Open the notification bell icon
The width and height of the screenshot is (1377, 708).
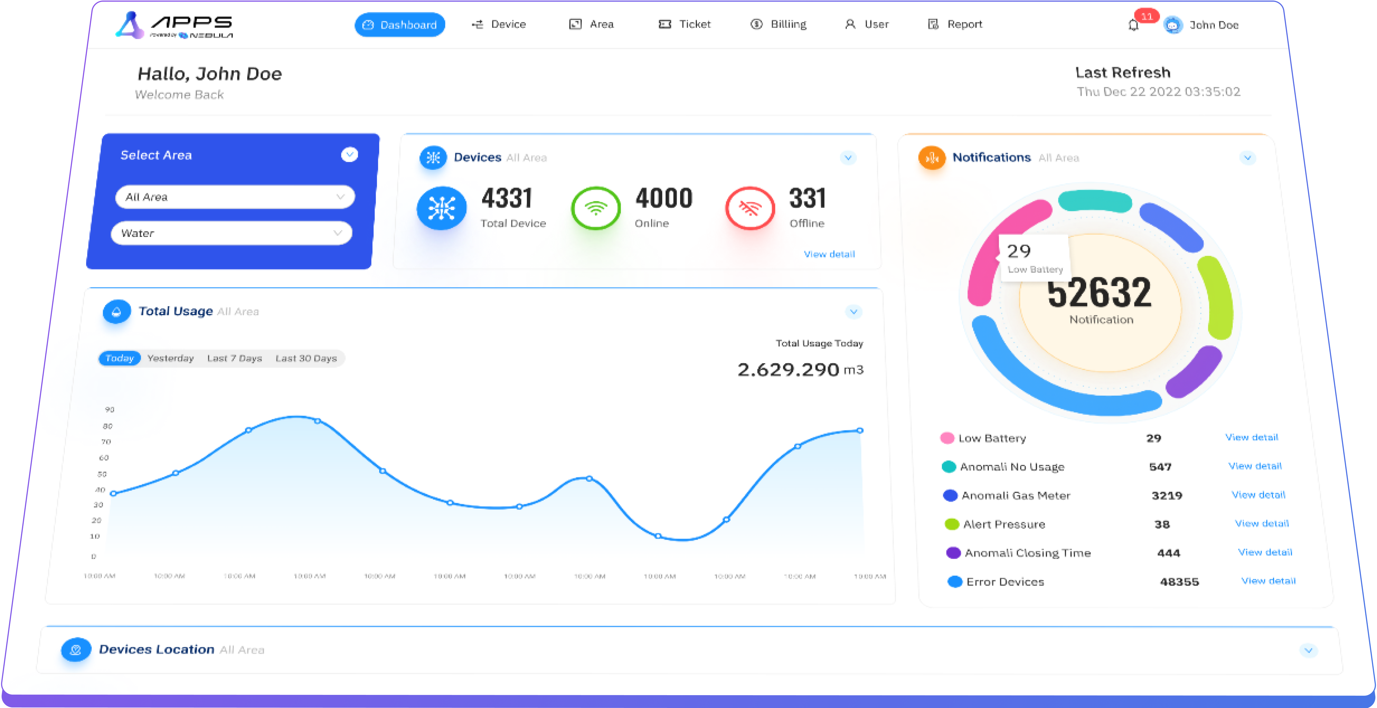(x=1133, y=25)
